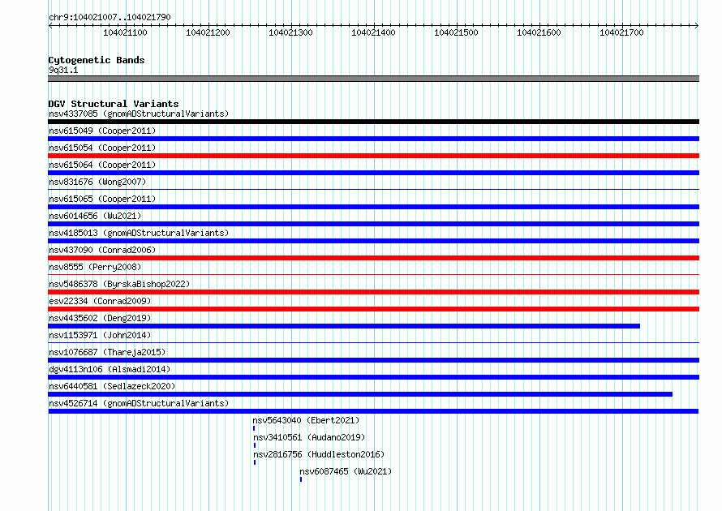This screenshot has height=511, width=722.
Task: Click small blue marker under nsv5643040
Action: (254, 428)
